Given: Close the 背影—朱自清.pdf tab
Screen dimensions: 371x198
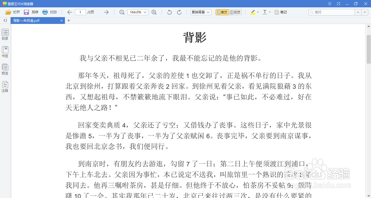Looking at the screenshot, I should pos(62,20).
